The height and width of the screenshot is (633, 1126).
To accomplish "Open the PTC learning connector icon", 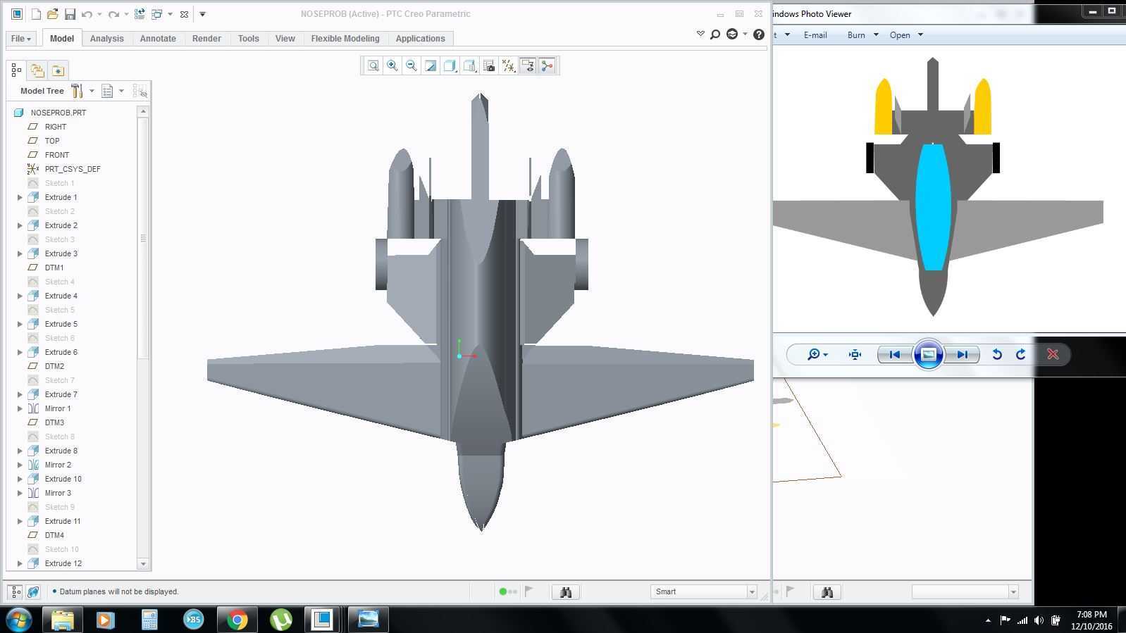I will click(732, 34).
